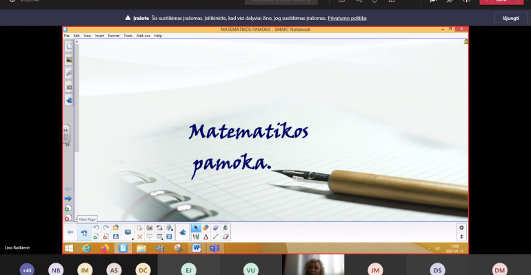531x275 pixels.
Task: Open Internet Explorer from taskbar
Action: (x=86, y=249)
